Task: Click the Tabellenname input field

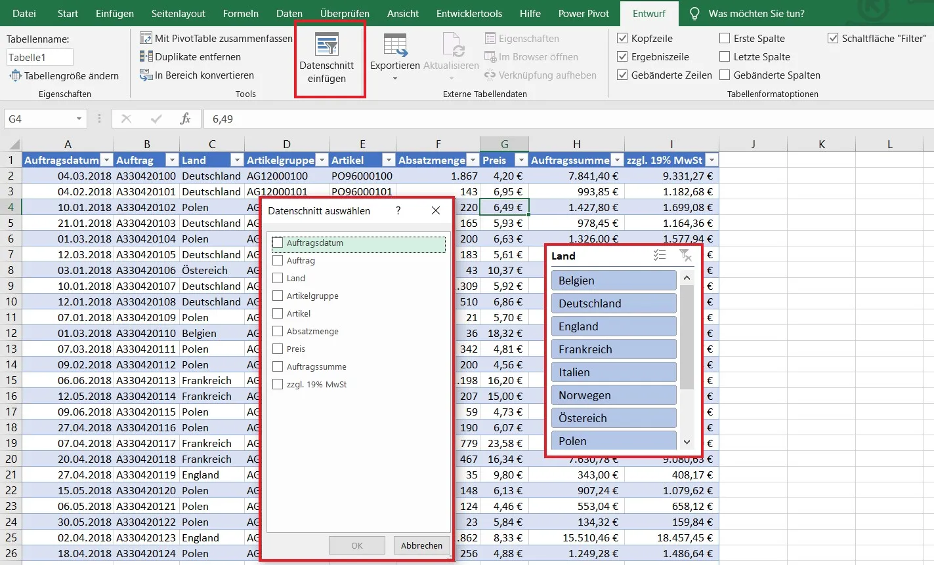Action: click(x=39, y=57)
